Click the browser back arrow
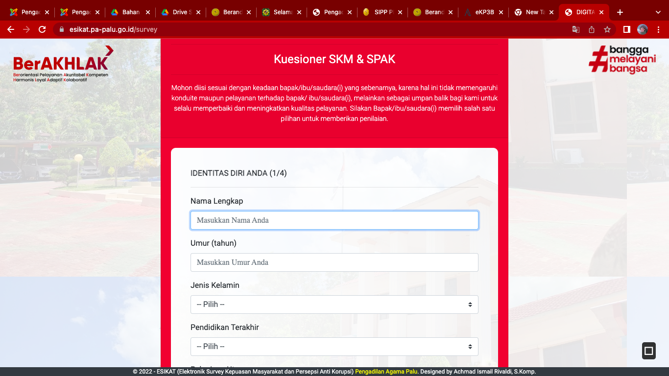The image size is (669, 376). [11, 29]
